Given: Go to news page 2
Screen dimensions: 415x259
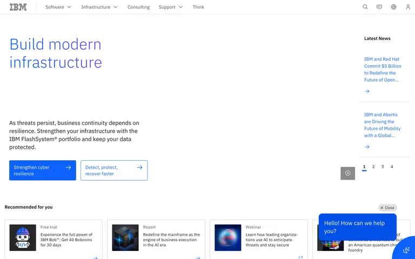Looking at the screenshot, I should click(x=373, y=167).
